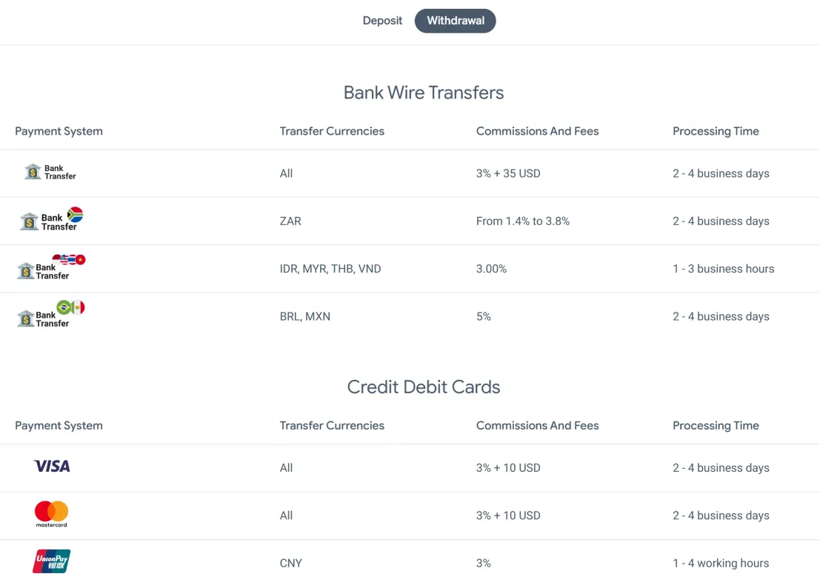Click the UnionPay logo
Screen dimensions: 820x588
pos(51,561)
